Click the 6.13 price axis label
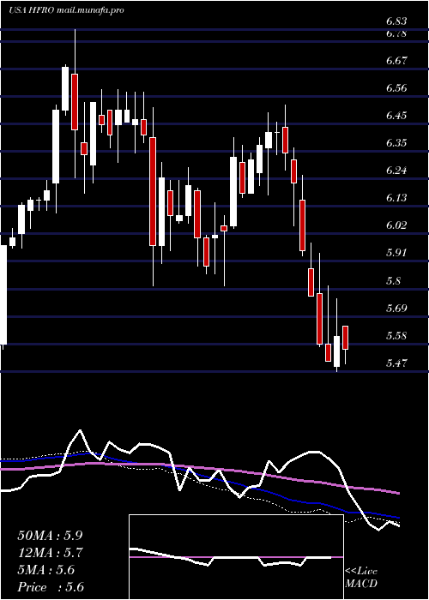429x600 pixels. pyautogui.click(x=396, y=198)
